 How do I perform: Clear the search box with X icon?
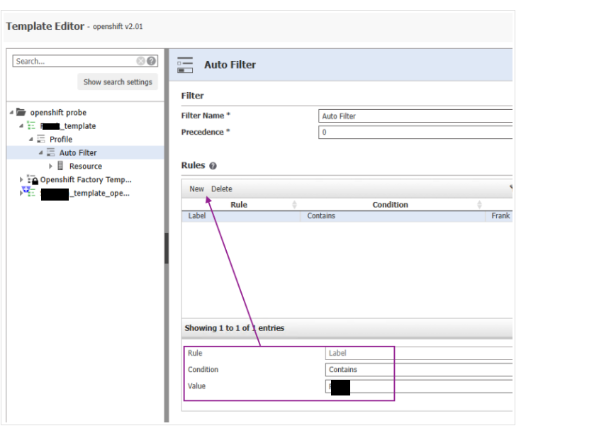141,62
